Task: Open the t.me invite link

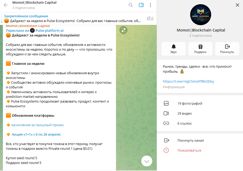Action: click(x=188, y=82)
